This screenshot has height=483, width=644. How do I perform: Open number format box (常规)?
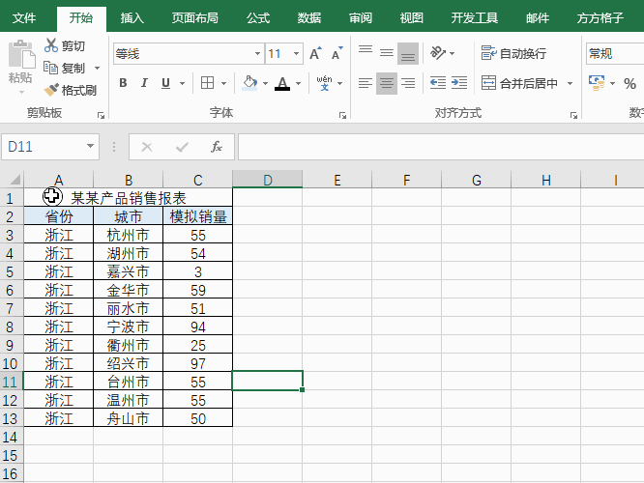[615, 53]
